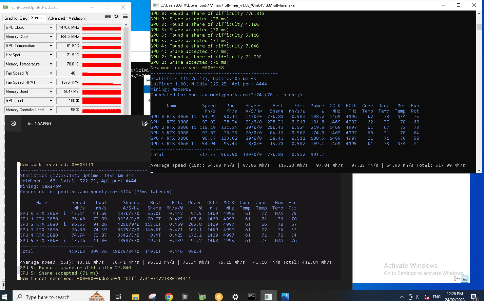Expand the Fan Speed (%) dropdown
The width and height of the screenshot is (484, 301).
pyautogui.click(x=51, y=73)
